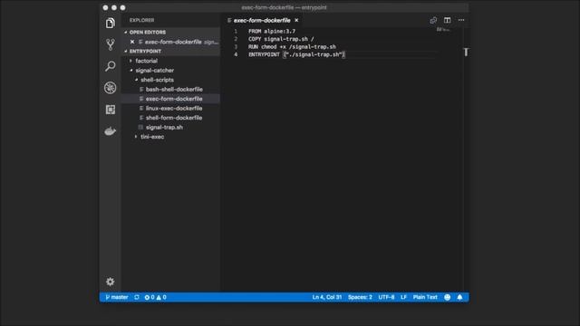Collapse the ENTRYPOINT workspace section
The image size is (580, 326).
(x=171, y=51)
